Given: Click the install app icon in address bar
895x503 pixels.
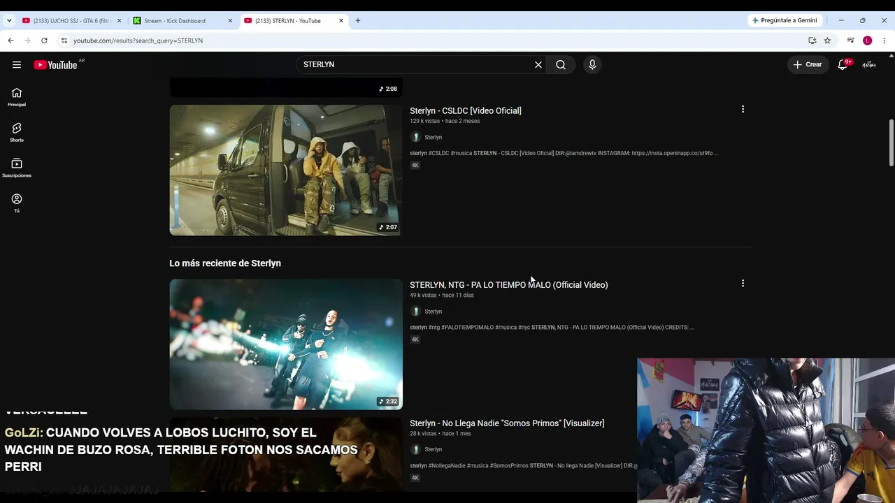Looking at the screenshot, I should [812, 41].
